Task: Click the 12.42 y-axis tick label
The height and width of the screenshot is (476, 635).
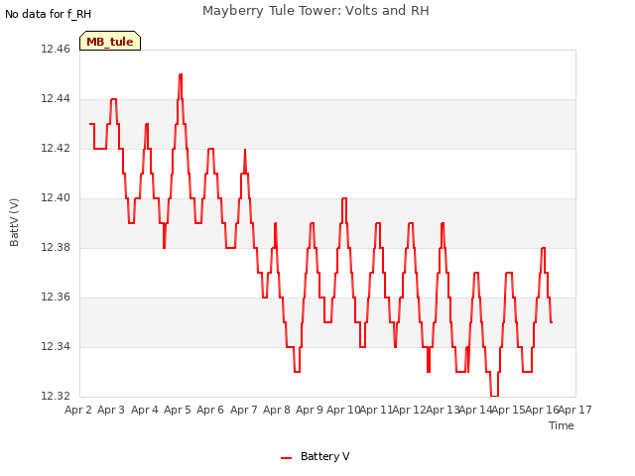Action: pyautogui.click(x=56, y=148)
